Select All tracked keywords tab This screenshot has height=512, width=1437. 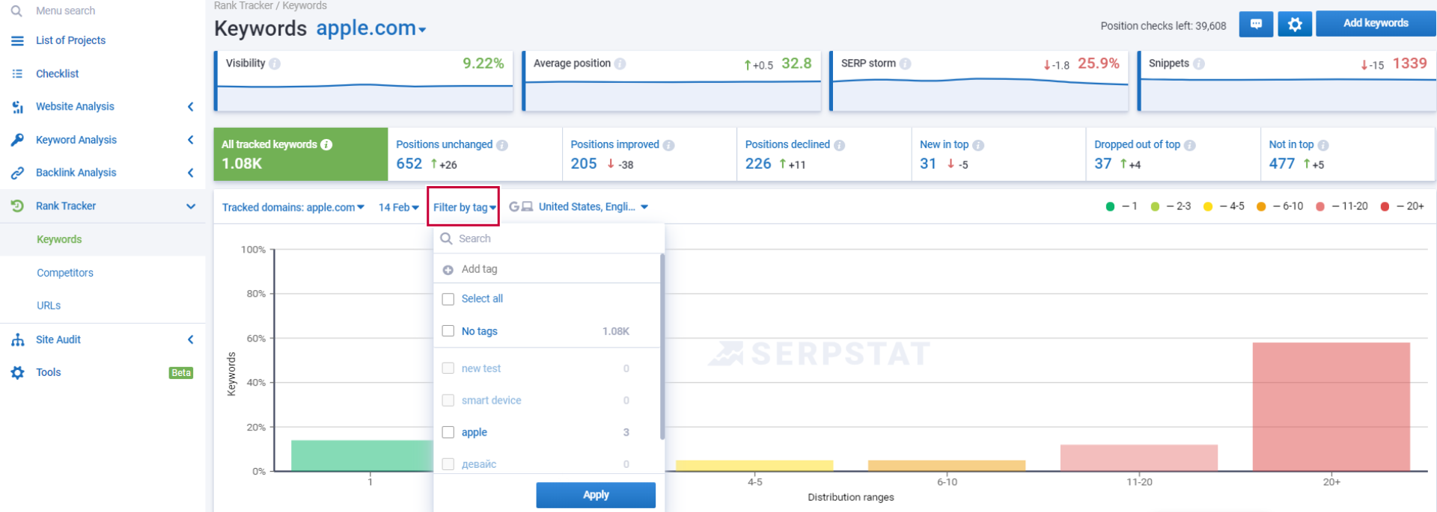pos(301,154)
